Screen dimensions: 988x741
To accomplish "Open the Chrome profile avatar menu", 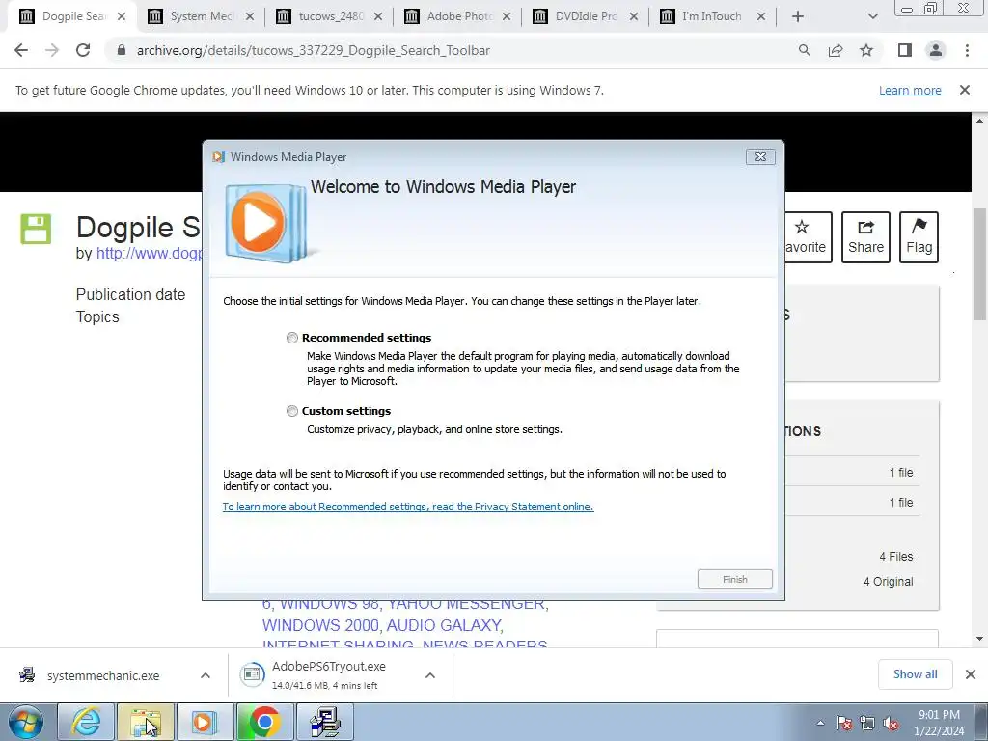I will click(936, 50).
